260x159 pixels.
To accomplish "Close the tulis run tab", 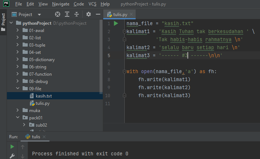I will pos(44,137).
